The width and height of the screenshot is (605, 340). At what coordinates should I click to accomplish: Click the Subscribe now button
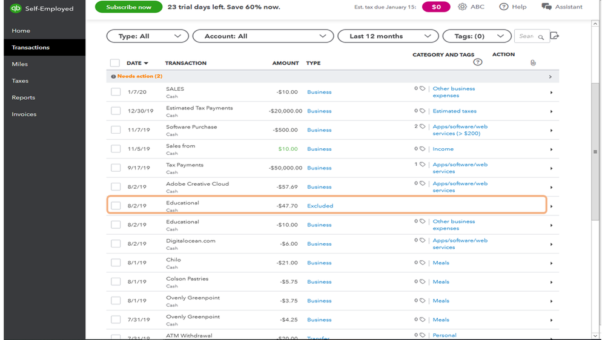point(128,7)
